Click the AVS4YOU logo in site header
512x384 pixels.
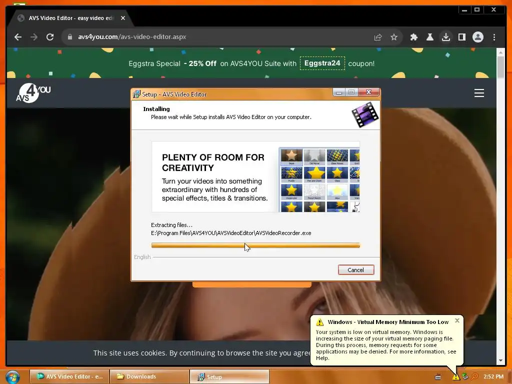click(x=33, y=93)
